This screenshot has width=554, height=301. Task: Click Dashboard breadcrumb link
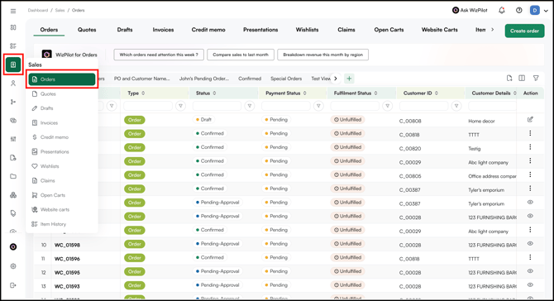tap(38, 10)
